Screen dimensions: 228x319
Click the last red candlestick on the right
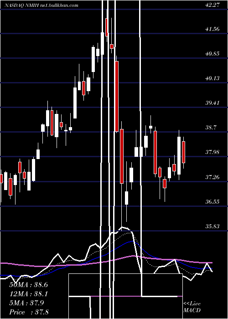pos(183,152)
